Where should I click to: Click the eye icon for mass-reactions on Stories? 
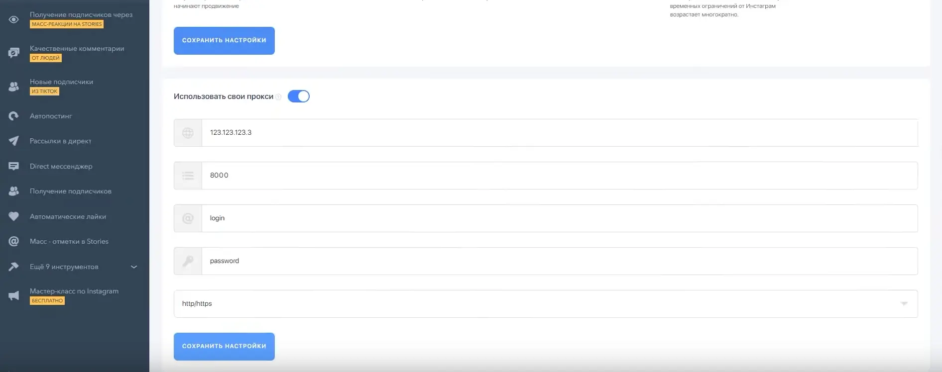(x=14, y=19)
